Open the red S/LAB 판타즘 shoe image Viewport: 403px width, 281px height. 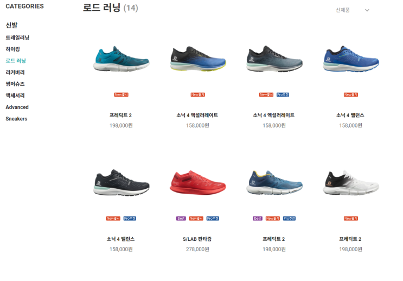[197, 182]
